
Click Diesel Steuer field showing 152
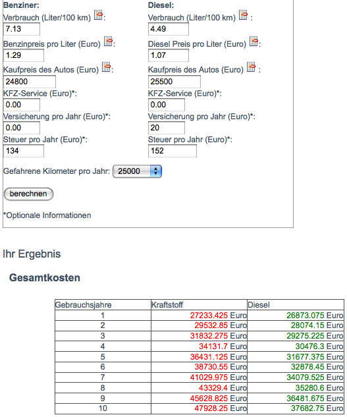(x=173, y=151)
